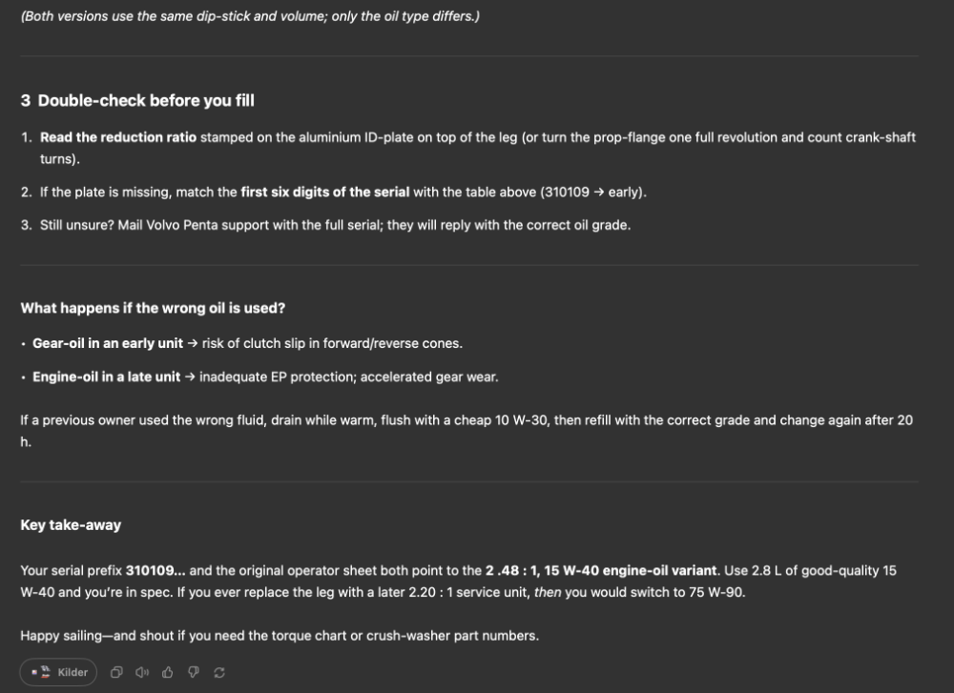This screenshot has width=954, height=693.
Task: Click the bold serial prefix '310109...'
Action: [156, 571]
